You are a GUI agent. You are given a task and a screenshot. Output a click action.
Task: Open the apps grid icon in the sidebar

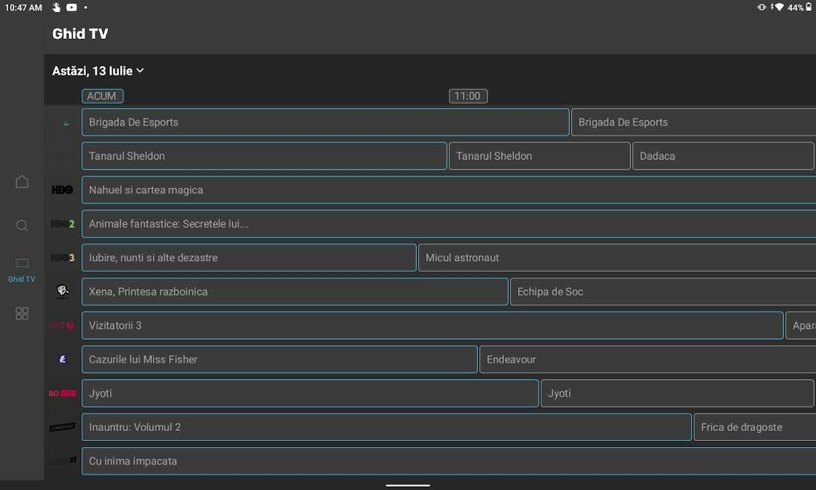22,314
